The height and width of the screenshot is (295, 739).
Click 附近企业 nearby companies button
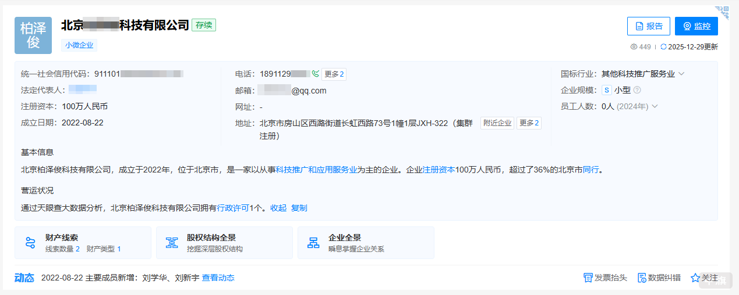[x=497, y=123]
